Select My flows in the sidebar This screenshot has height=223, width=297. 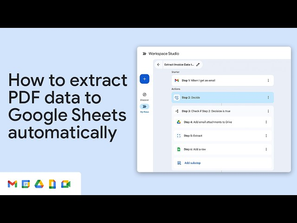[x=144, y=106]
